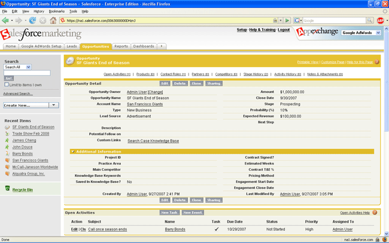Open the Google AdWords Setup tab

(x=41, y=46)
